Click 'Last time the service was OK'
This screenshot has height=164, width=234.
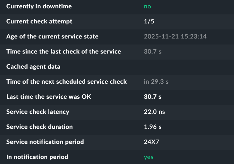click(49, 97)
